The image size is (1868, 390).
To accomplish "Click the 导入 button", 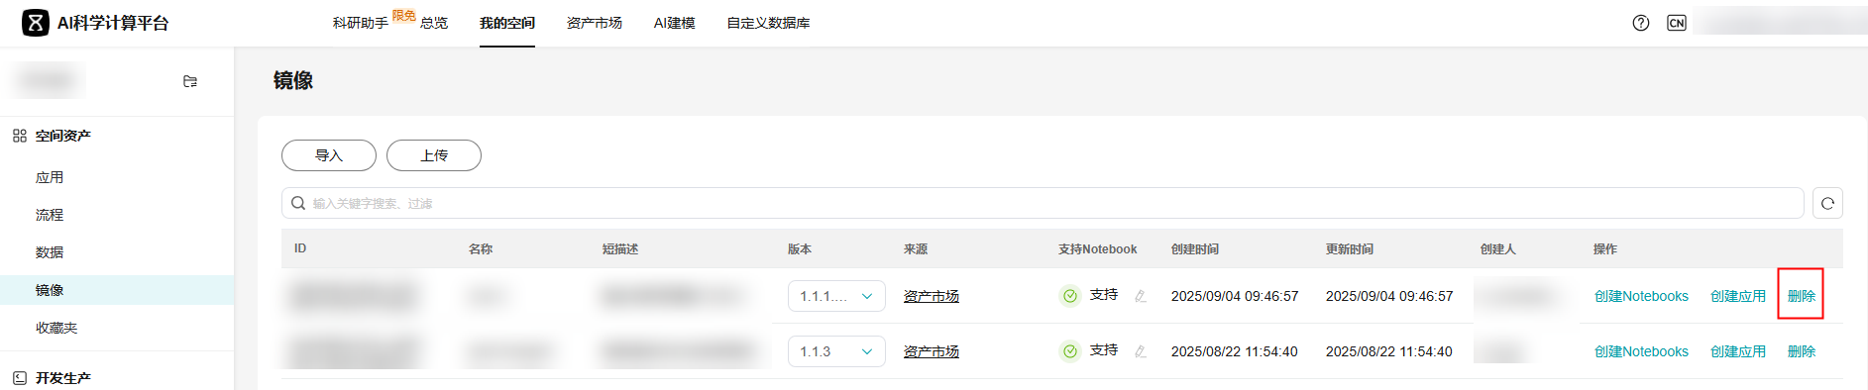I will click(x=329, y=155).
